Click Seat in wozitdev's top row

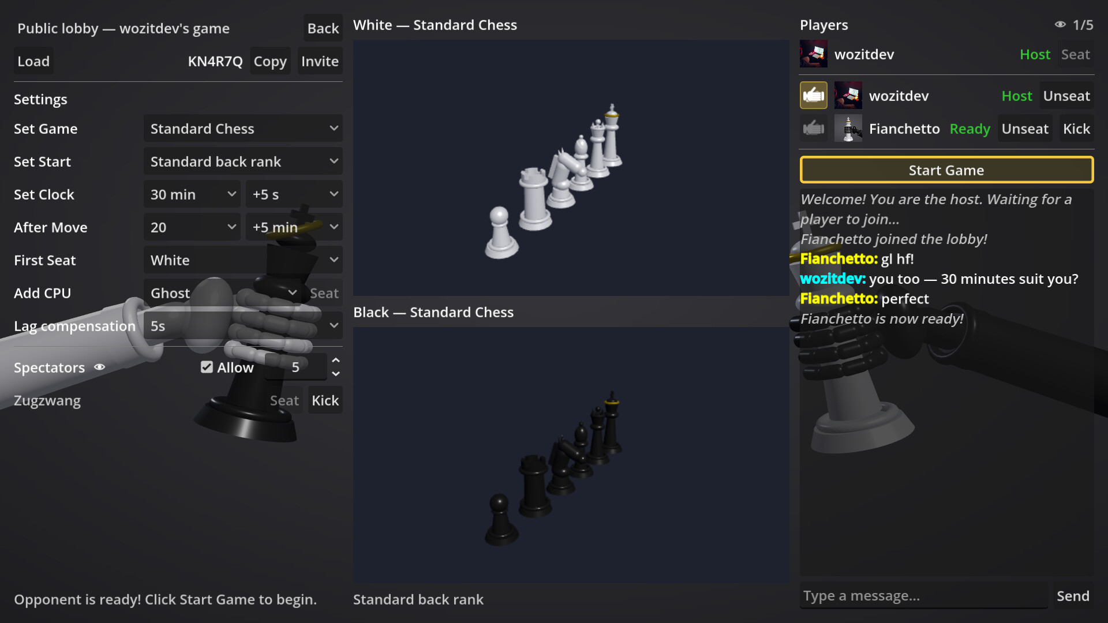point(1076,54)
